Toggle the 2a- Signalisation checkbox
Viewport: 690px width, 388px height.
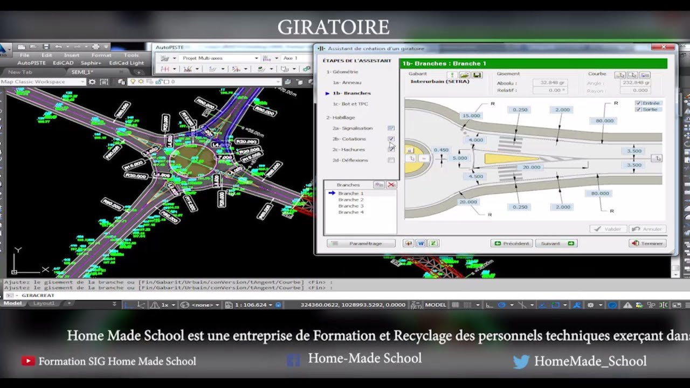[x=391, y=128]
